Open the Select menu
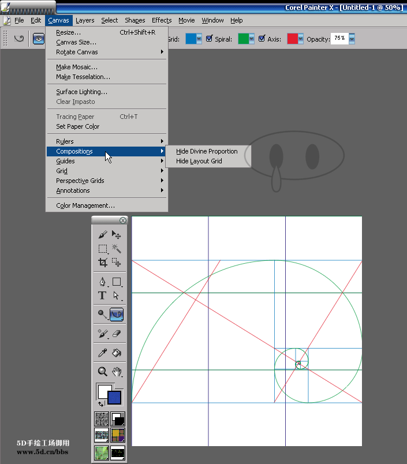The width and height of the screenshot is (407, 464). coord(110,20)
